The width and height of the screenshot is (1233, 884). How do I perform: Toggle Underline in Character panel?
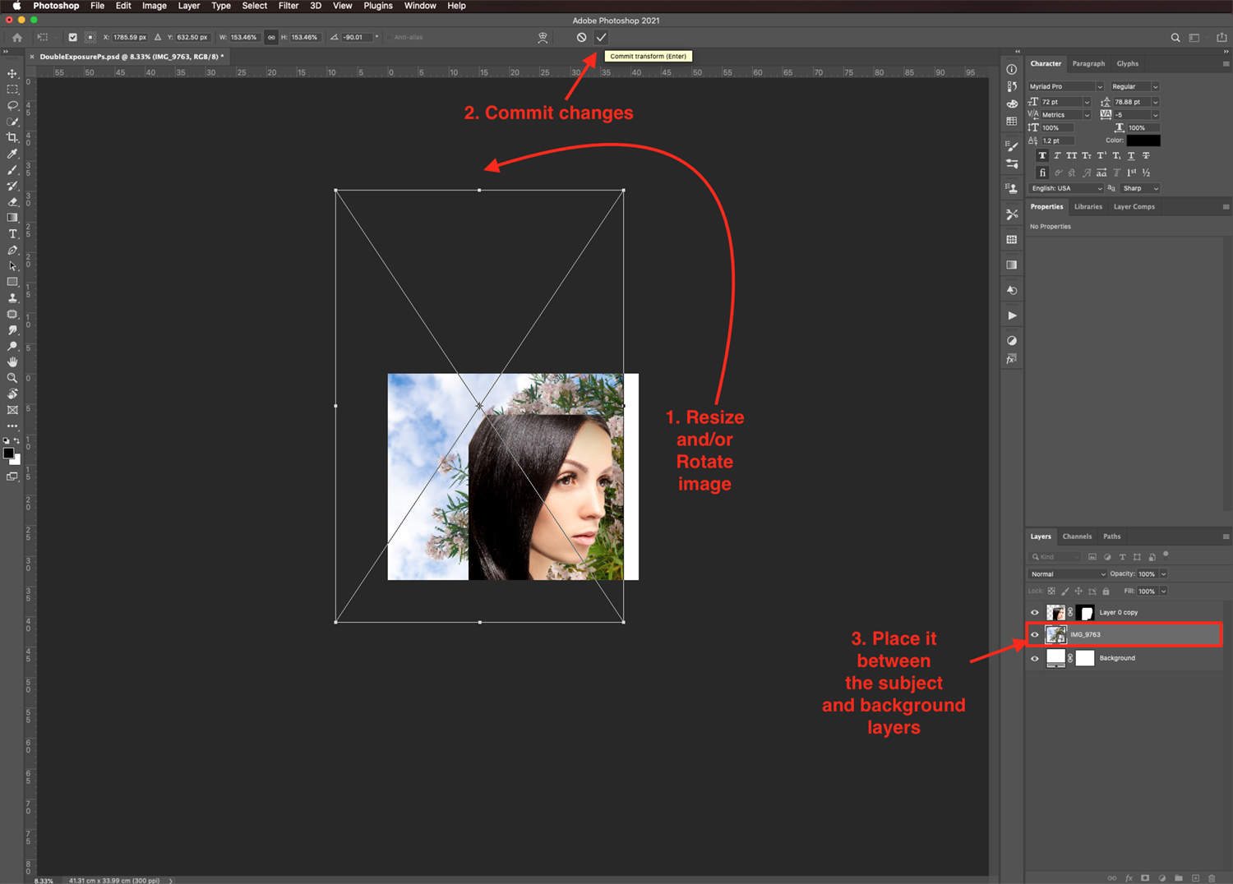pyautogui.click(x=1131, y=155)
